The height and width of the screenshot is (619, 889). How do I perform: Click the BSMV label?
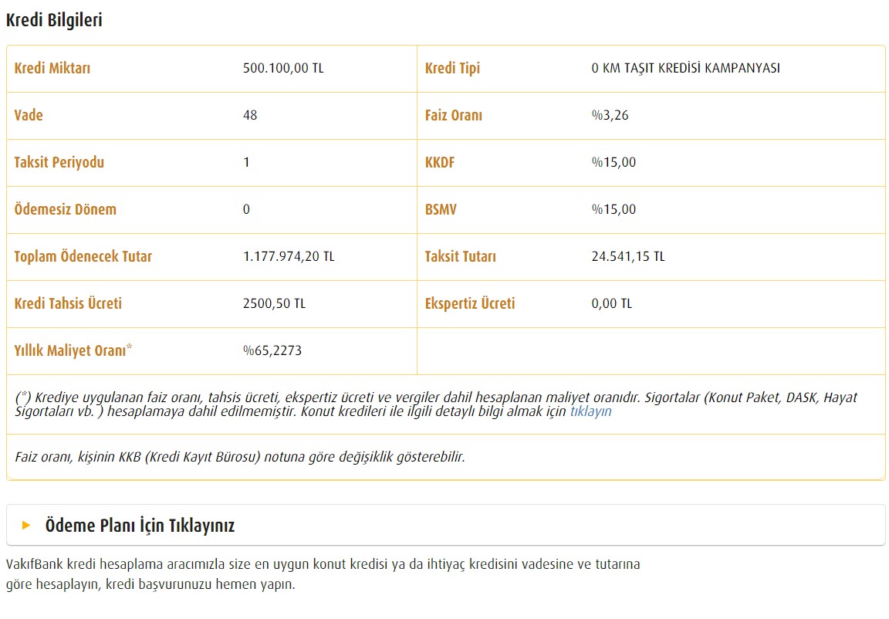click(x=441, y=209)
